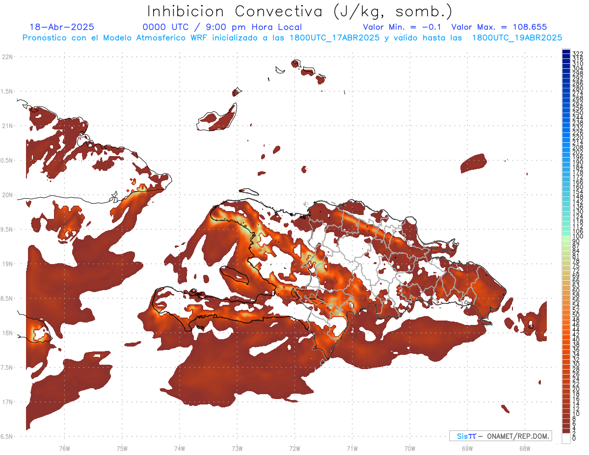The width and height of the screenshot is (589, 455).
Task: Click the '60' colorbar value
Action: 576,291
